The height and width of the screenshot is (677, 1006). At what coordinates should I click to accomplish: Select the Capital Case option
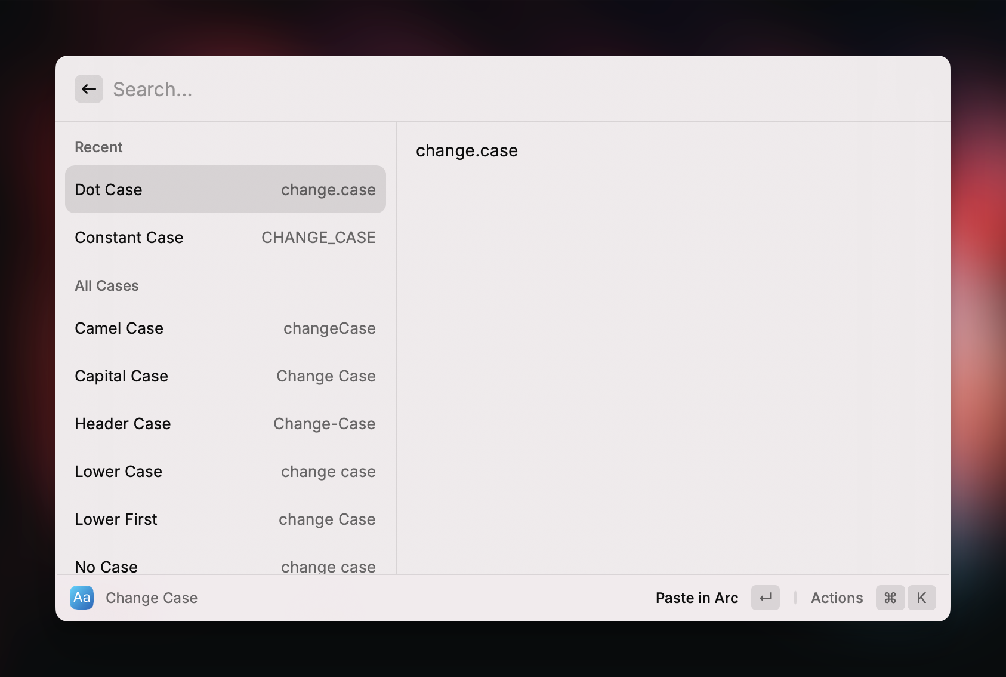225,376
